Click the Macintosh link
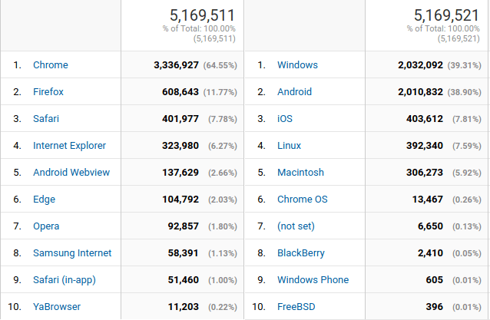The height and width of the screenshot is (320, 490). (x=300, y=173)
